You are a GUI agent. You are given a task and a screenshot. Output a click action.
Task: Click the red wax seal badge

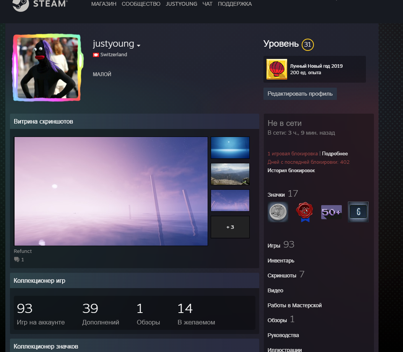(x=304, y=212)
